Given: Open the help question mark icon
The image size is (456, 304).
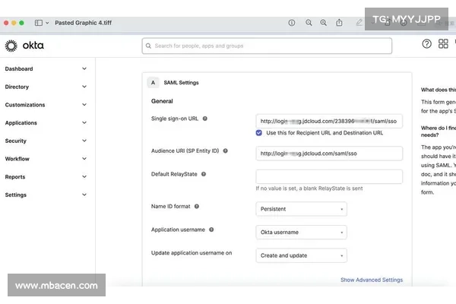Looking at the screenshot, I should coord(426,44).
